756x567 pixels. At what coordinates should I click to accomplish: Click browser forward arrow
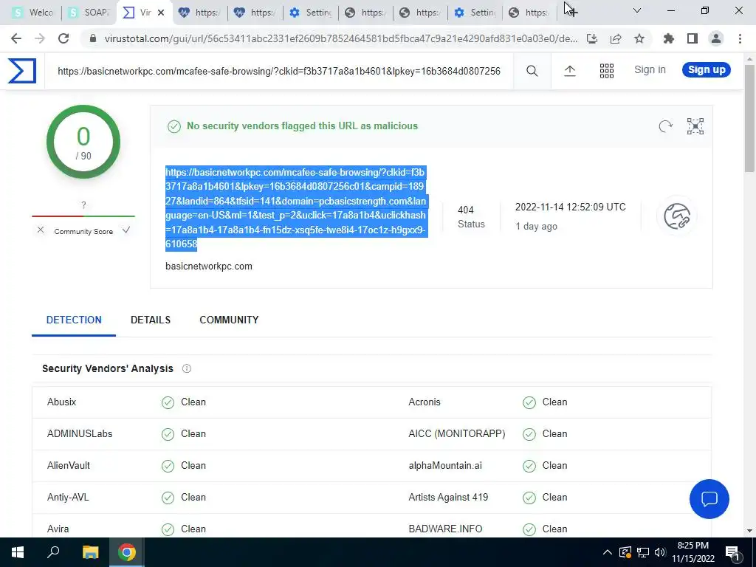(x=40, y=38)
